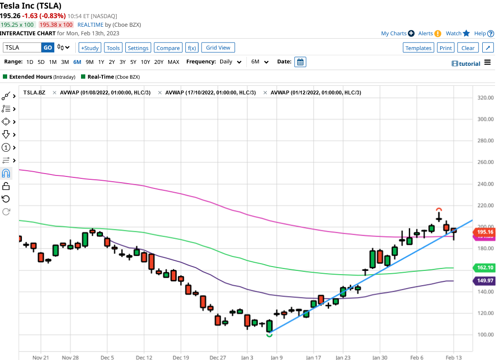This screenshot has width=497, height=360.
Task: Click the undo arrow icon
Action: tap(6, 199)
